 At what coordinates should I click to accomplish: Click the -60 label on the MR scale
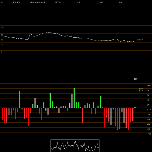(x=148, y=124)
